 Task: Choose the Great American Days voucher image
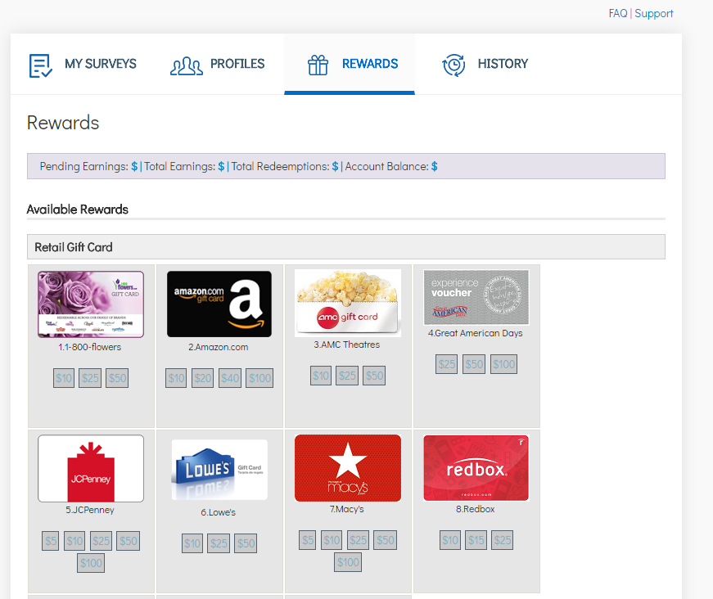click(x=476, y=297)
